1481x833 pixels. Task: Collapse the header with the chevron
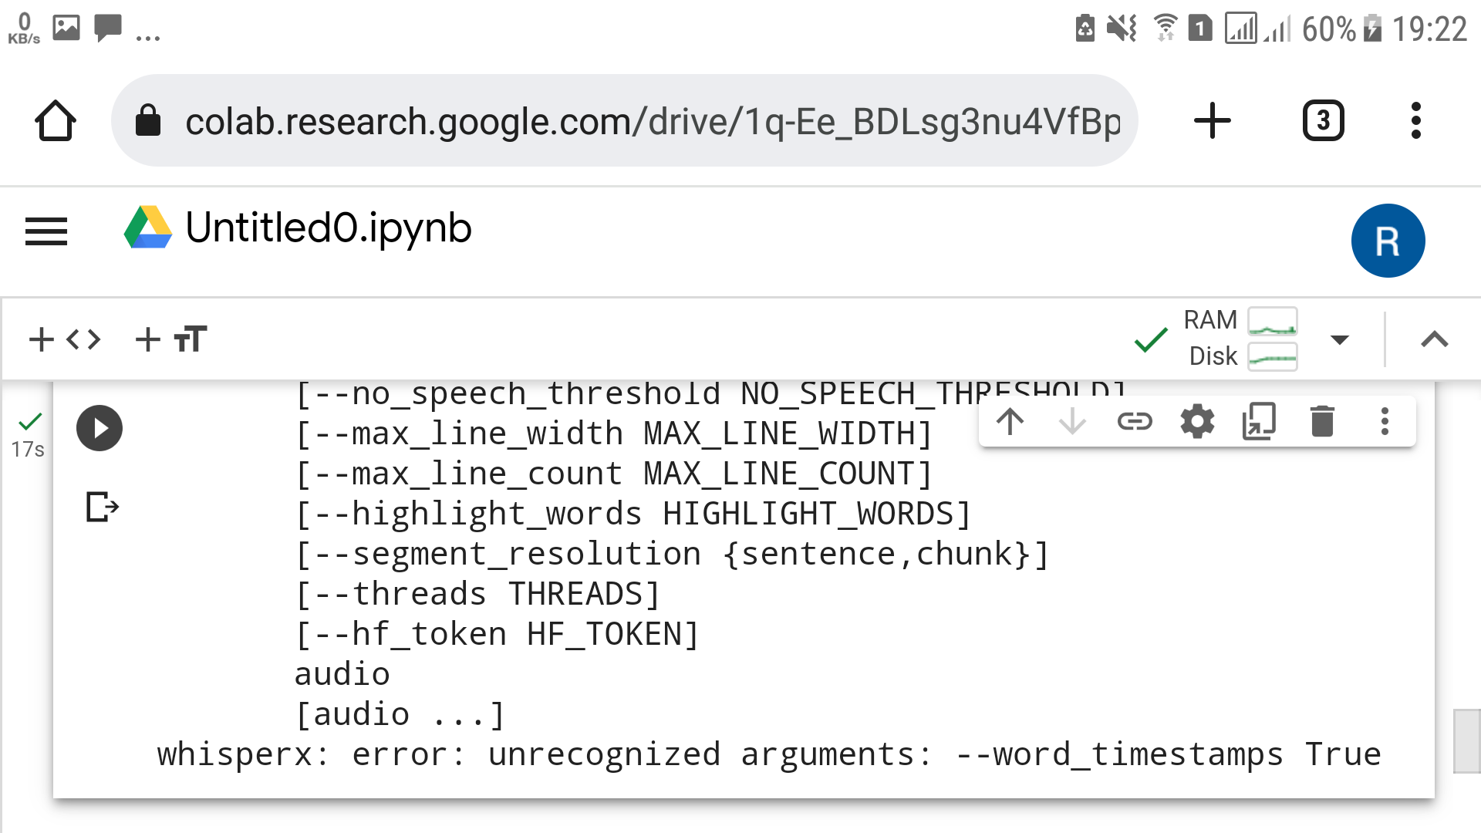(1433, 339)
